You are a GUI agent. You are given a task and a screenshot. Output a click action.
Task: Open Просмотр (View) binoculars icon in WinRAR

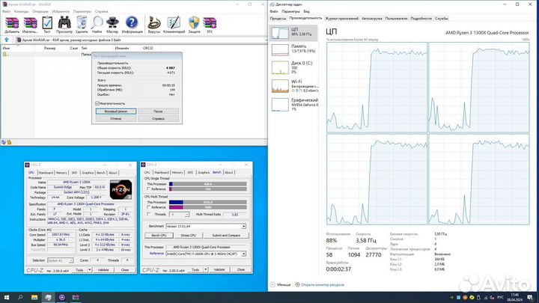(x=64, y=23)
